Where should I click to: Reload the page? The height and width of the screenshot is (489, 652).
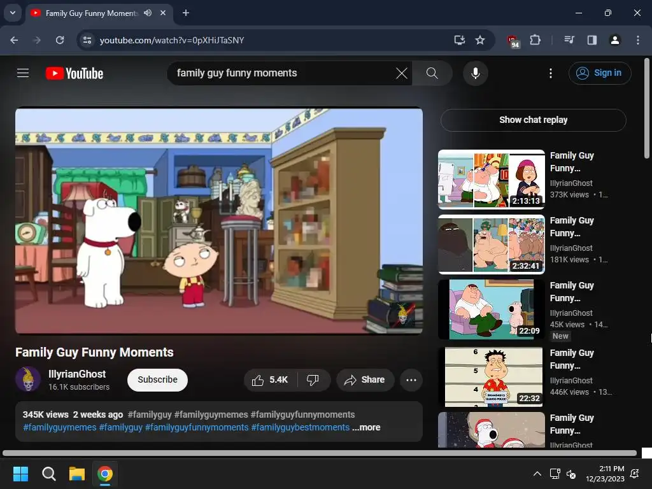click(x=60, y=40)
